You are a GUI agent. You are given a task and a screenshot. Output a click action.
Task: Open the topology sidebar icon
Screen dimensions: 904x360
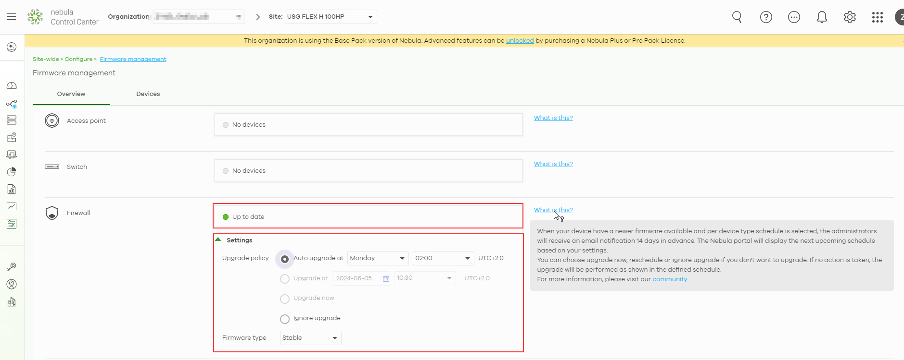point(12,104)
